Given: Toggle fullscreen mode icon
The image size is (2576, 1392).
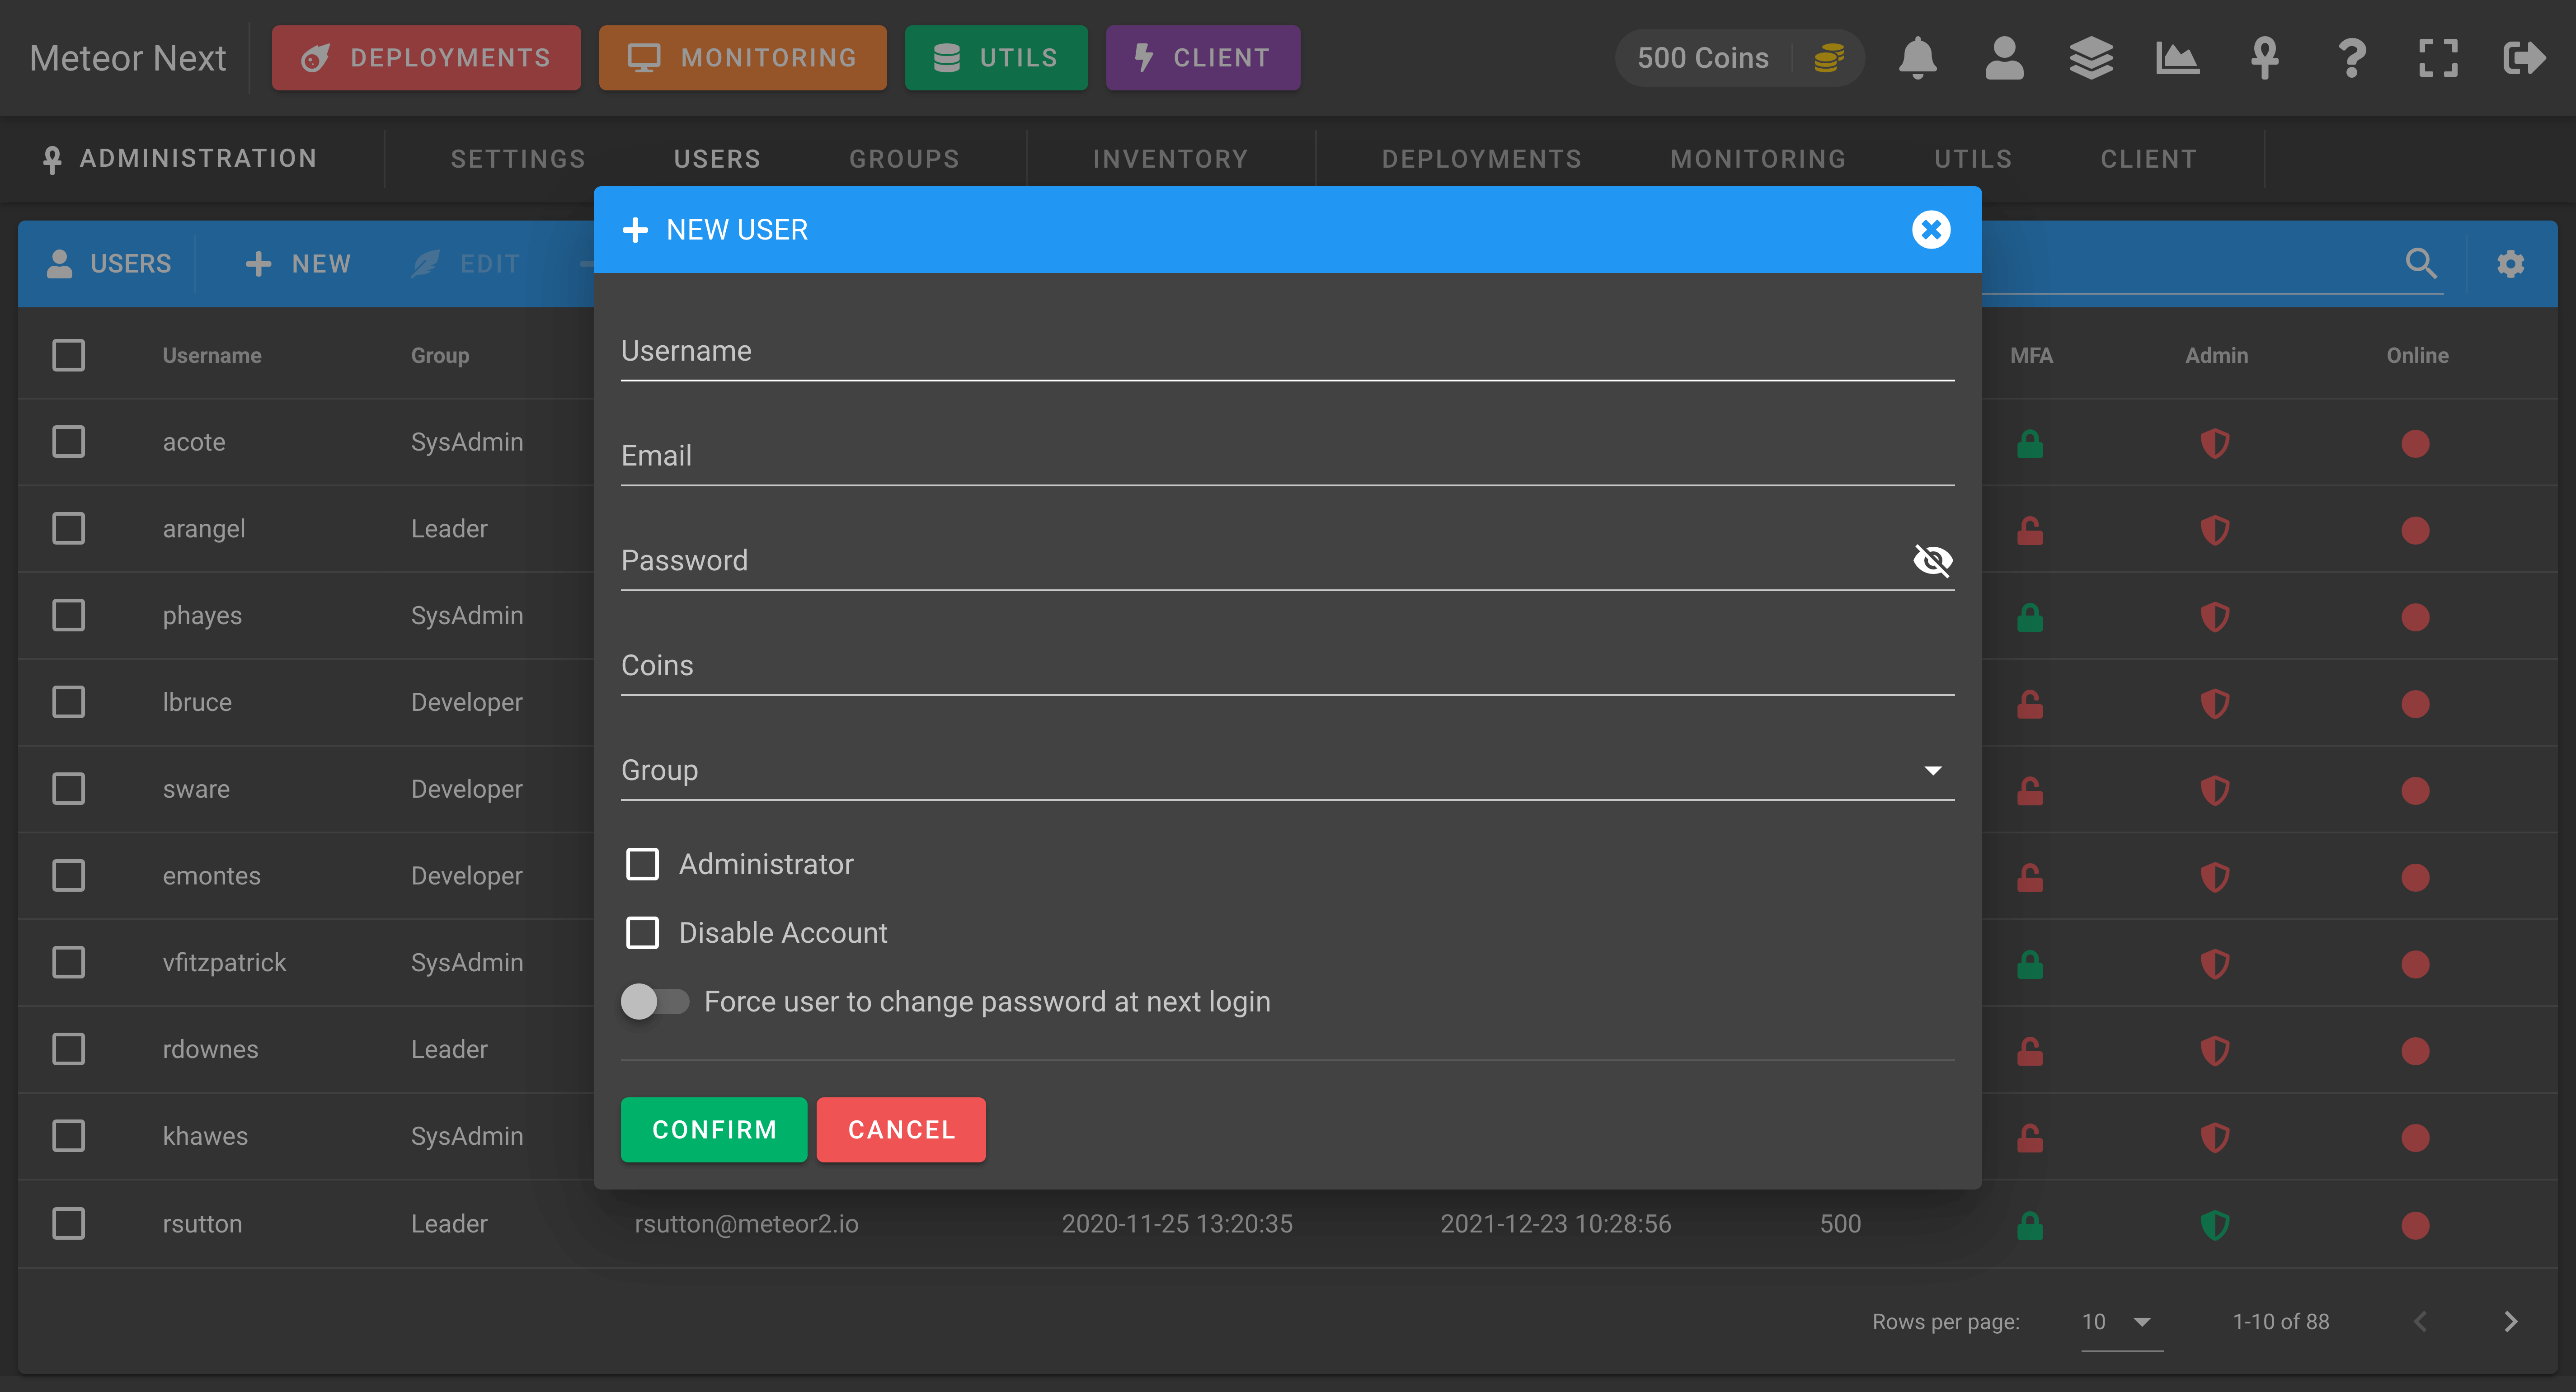Looking at the screenshot, I should [x=2438, y=58].
